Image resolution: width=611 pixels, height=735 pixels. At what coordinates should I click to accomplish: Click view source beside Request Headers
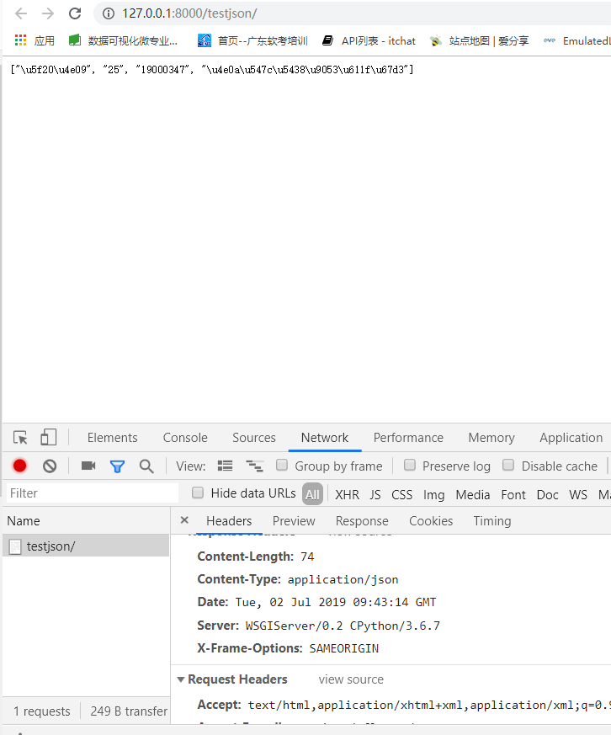pos(351,679)
